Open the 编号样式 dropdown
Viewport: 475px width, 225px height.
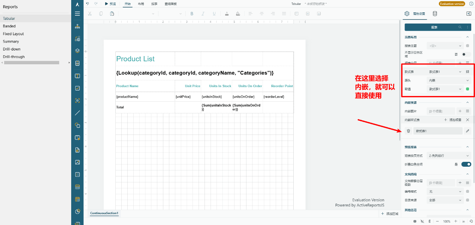(445, 191)
